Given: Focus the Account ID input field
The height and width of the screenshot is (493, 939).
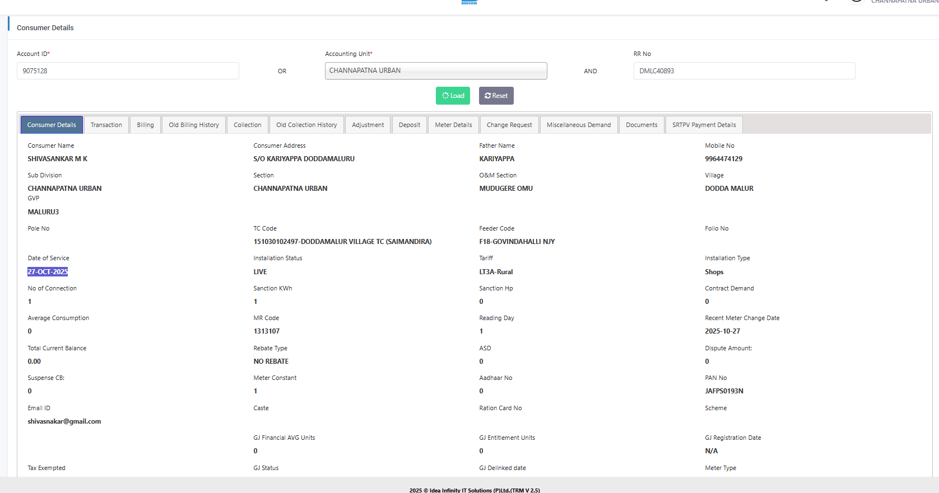Looking at the screenshot, I should point(128,71).
